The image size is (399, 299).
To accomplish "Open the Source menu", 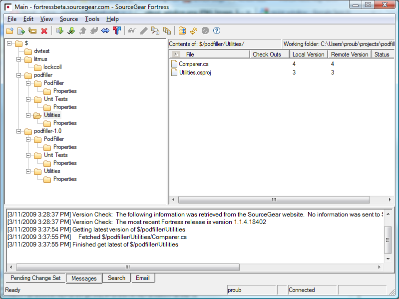I will click(x=68, y=19).
